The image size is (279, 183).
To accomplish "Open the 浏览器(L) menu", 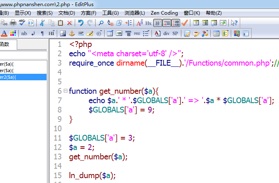I will coord(134,13).
